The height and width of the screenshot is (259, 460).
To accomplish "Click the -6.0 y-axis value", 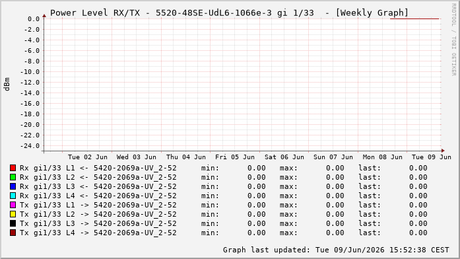I will 32,51.
